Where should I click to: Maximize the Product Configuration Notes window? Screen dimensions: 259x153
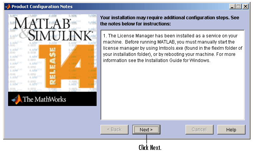point(239,7)
